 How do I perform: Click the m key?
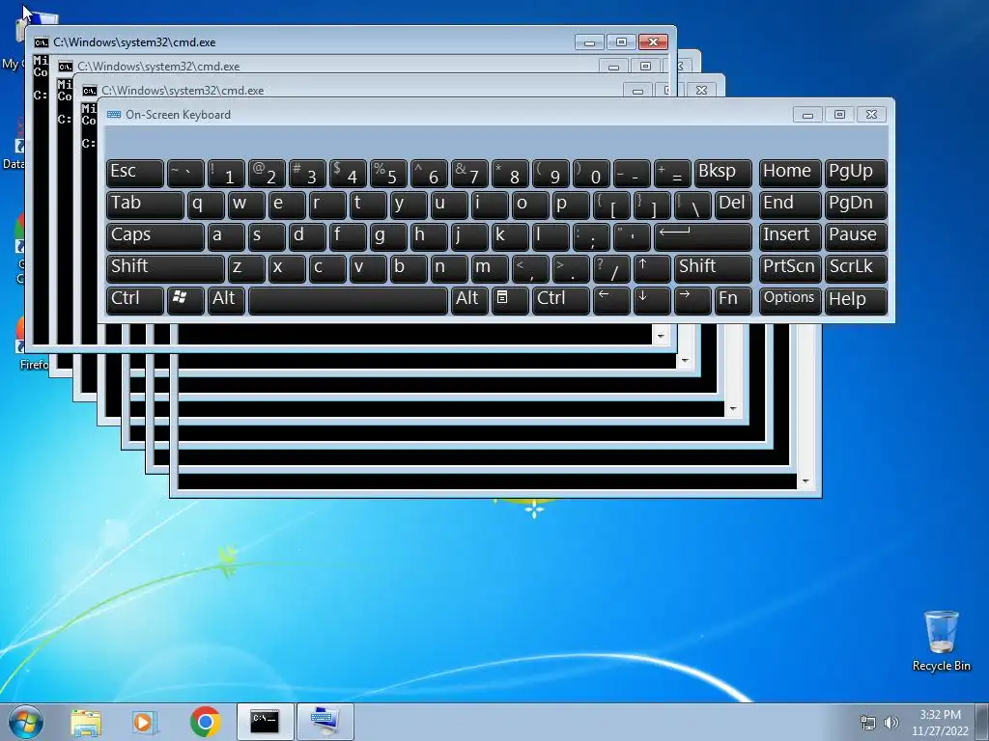pyautogui.click(x=490, y=268)
